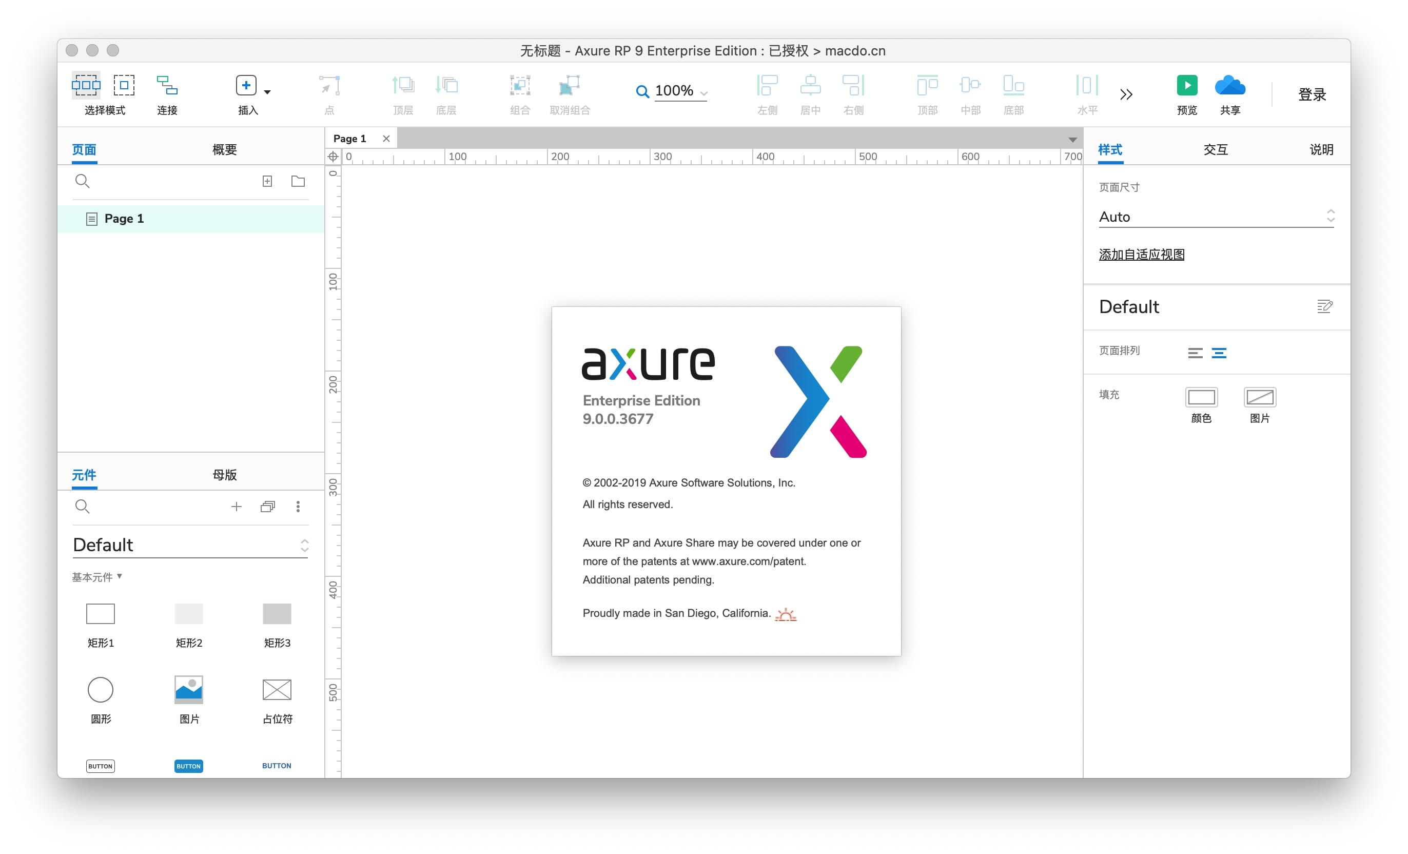
Task: Show more toolbar items via chevrons
Action: [x=1126, y=94]
